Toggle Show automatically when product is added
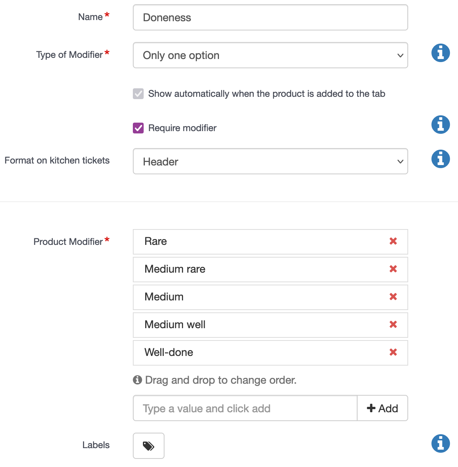This screenshot has height=467, width=458. pos(138,94)
